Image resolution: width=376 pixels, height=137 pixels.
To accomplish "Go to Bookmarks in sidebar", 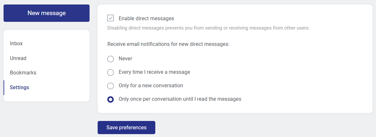I will pos(23,73).
